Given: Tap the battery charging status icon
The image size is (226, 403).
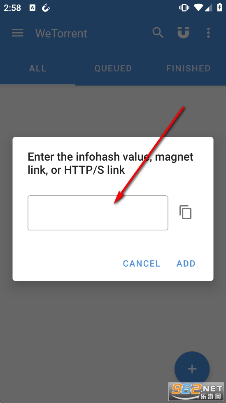Looking at the screenshot, I should pyautogui.click(x=219, y=7).
